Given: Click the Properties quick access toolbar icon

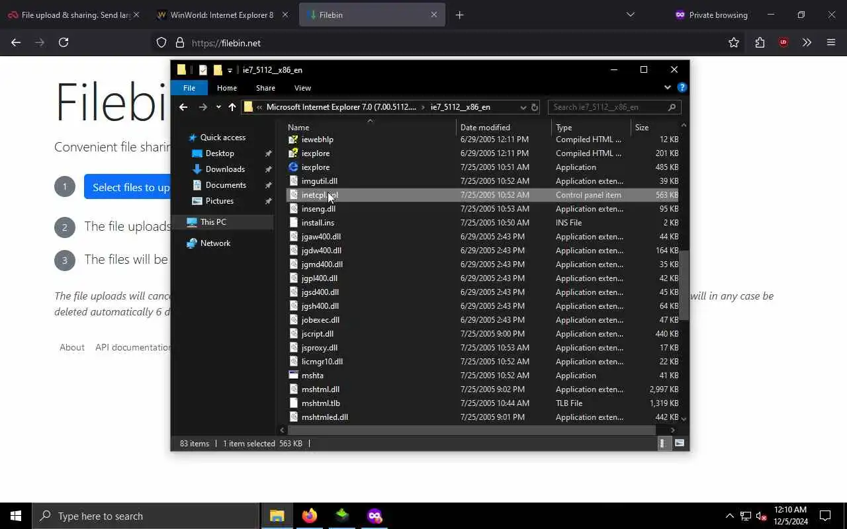Looking at the screenshot, I should [x=203, y=70].
